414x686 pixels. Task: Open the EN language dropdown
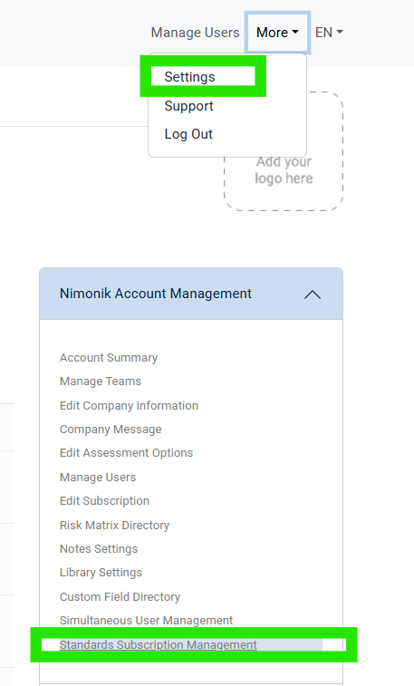[329, 33]
